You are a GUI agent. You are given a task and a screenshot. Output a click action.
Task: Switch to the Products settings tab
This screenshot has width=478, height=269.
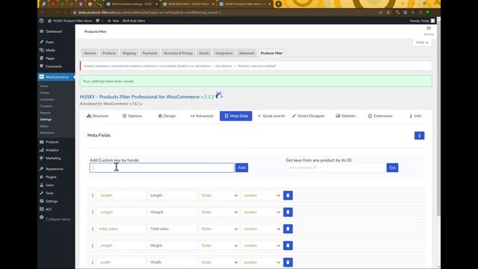pos(109,53)
